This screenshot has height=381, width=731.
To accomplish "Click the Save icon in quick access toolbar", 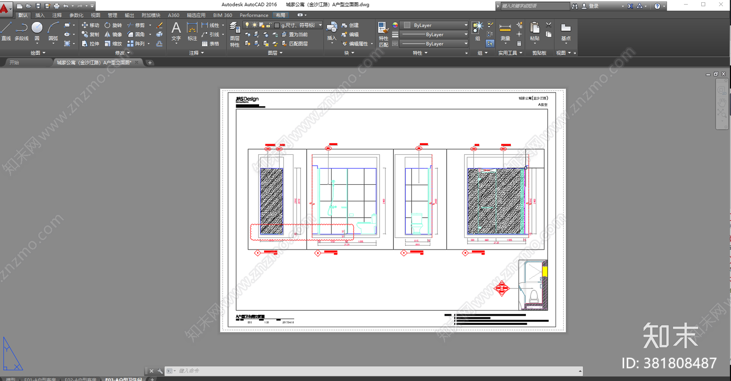I will click(x=38, y=6).
